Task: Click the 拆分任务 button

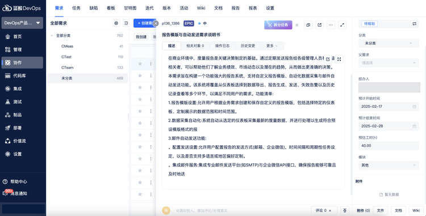Action: click(x=278, y=25)
